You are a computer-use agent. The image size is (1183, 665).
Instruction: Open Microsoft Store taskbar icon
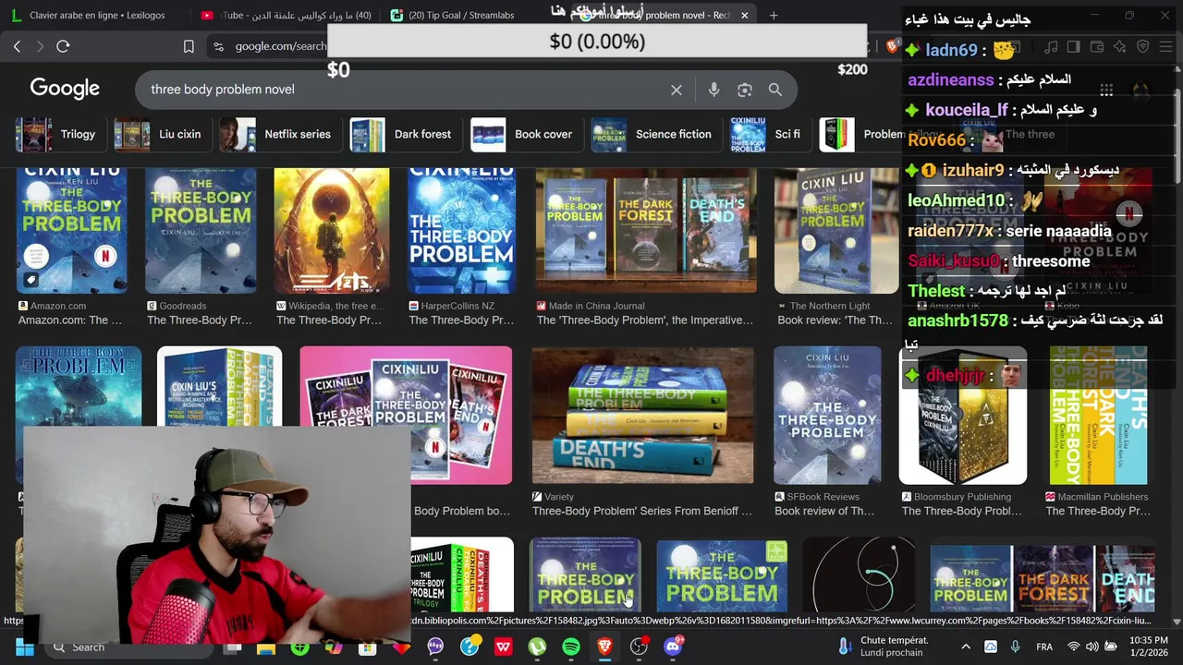click(367, 647)
